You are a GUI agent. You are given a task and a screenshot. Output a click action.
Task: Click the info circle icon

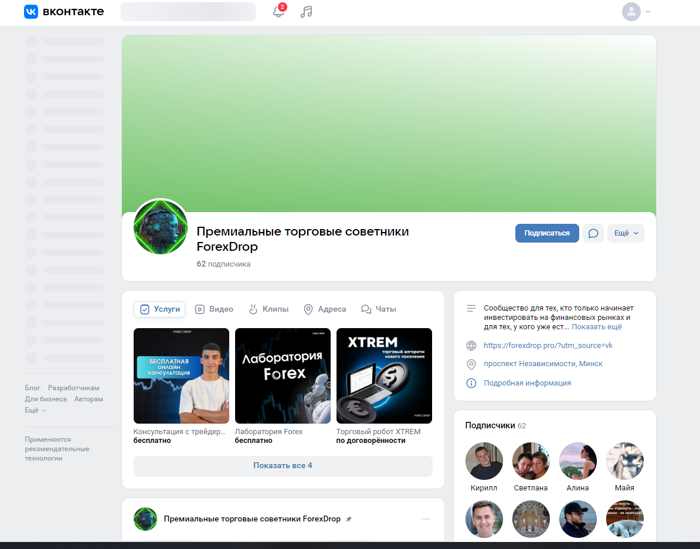(471, 383)
